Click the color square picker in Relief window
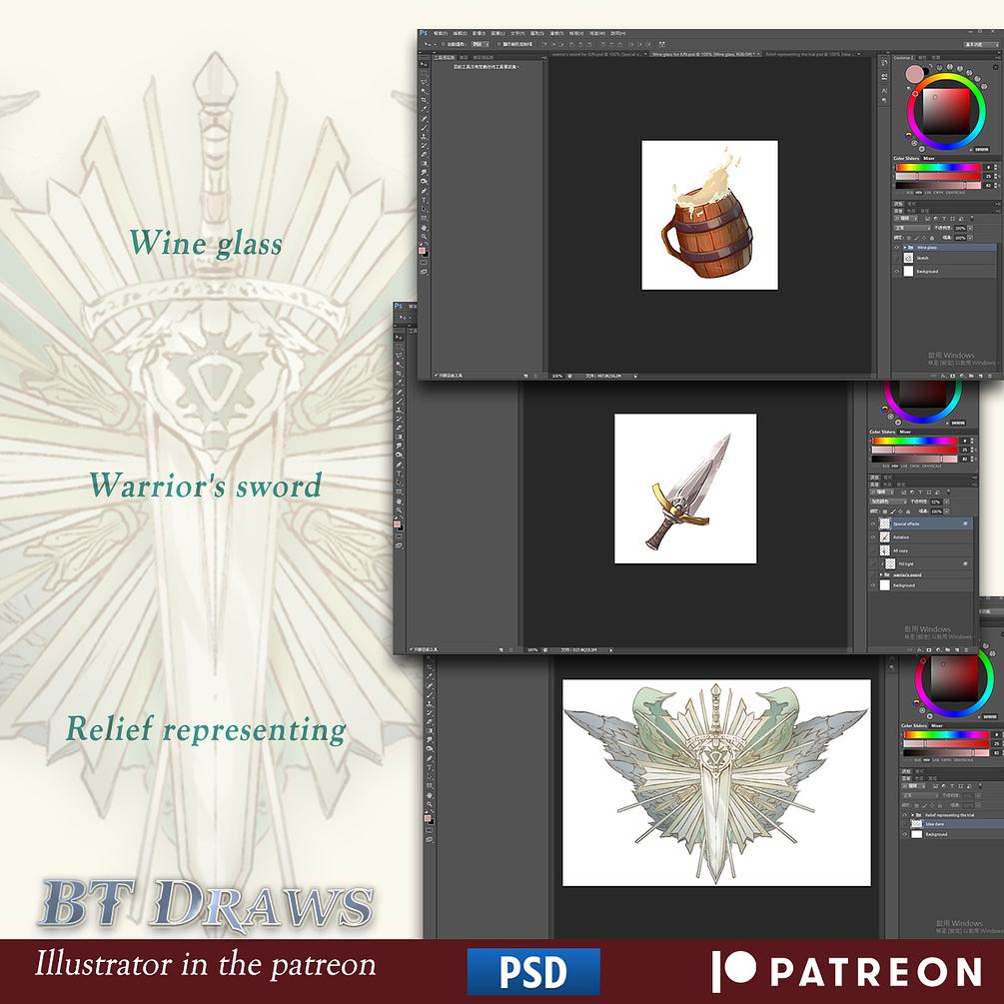The width and height of the screenshot is (1004, 1004). point(955,680)
